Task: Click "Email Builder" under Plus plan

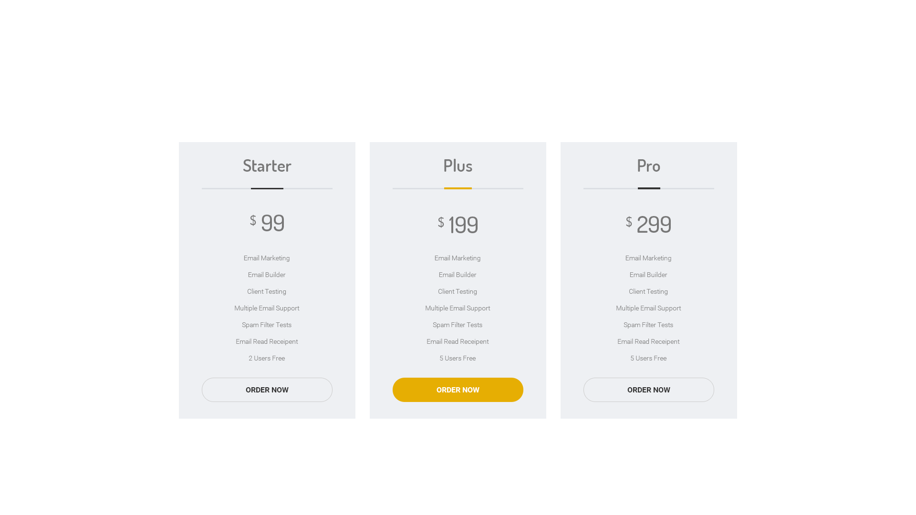Action: point(458,275)
